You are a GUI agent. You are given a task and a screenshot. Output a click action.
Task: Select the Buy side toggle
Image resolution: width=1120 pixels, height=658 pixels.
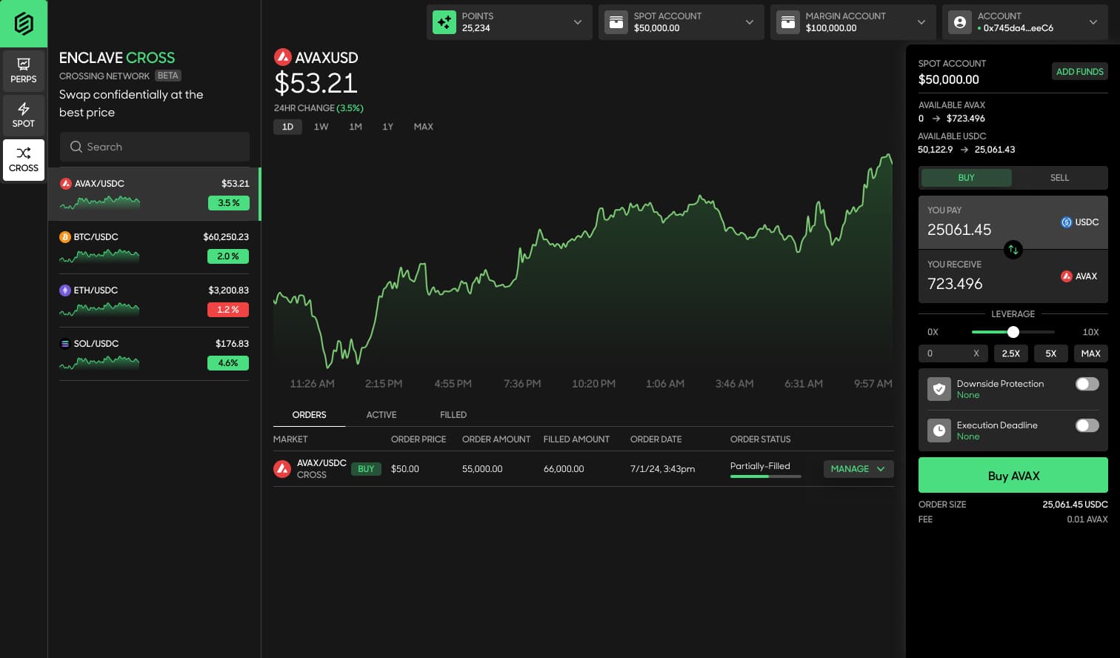966,178
